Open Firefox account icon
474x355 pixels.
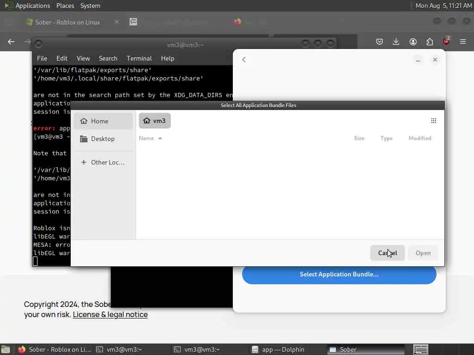[x=413, y=42]
